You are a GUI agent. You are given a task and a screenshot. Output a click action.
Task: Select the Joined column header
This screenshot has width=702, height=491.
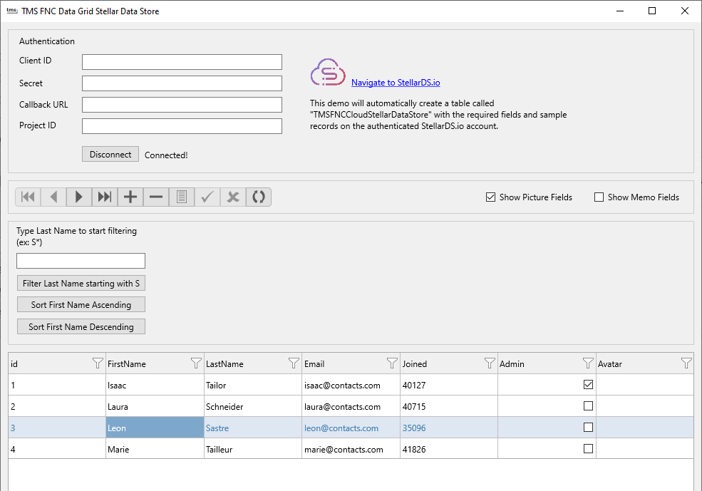point(449,363)
